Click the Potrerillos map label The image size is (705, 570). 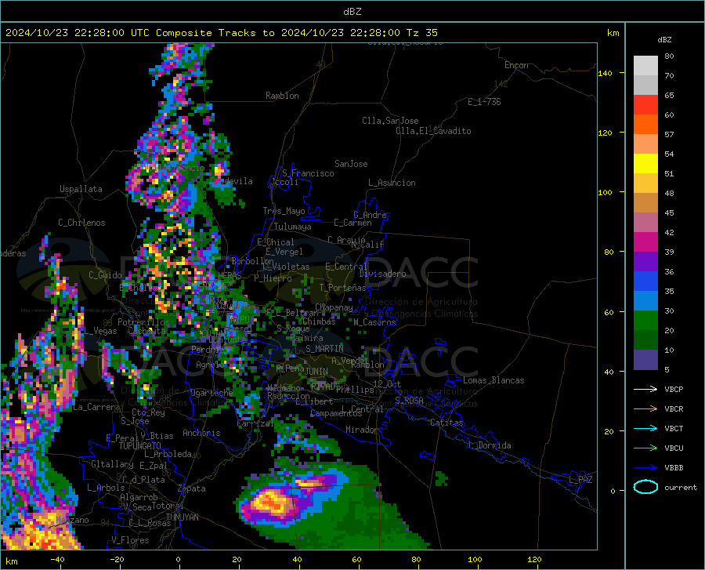pyautogui.click(x=143, y=322)
